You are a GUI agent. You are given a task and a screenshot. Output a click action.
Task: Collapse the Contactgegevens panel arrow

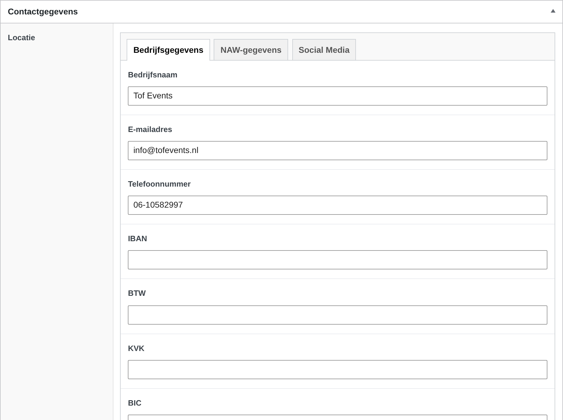click(x=553, y=11)
